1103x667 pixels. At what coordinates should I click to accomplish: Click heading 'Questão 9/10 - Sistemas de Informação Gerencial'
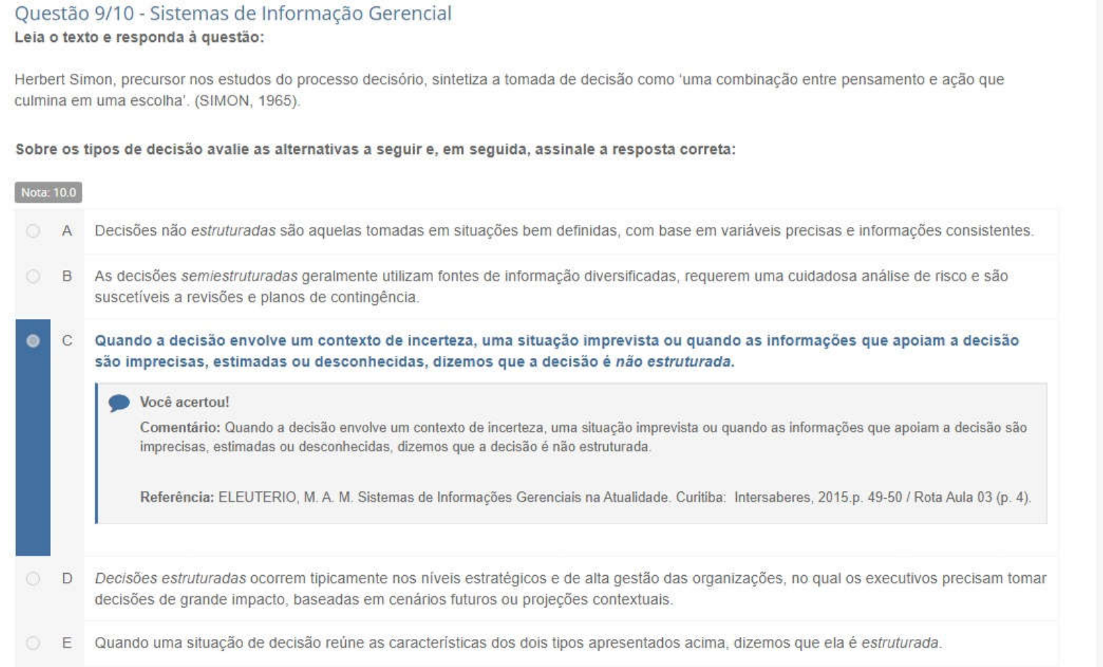click(x=233, y=13)
